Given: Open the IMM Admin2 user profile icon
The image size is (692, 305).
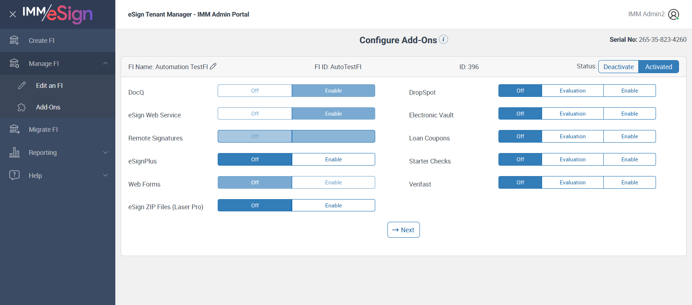Looking at the screenshot, I should (673, 14).
